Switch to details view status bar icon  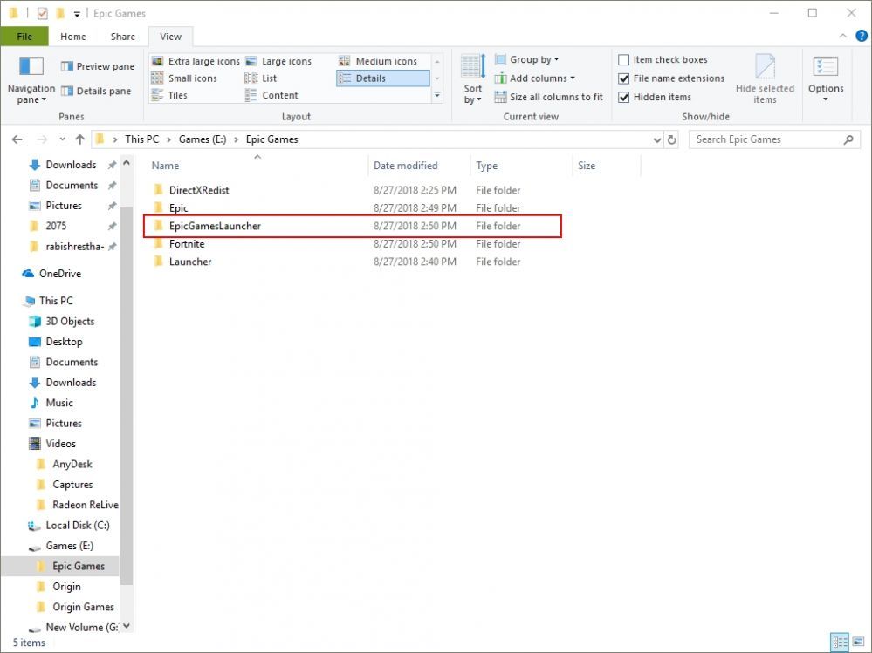840,643
